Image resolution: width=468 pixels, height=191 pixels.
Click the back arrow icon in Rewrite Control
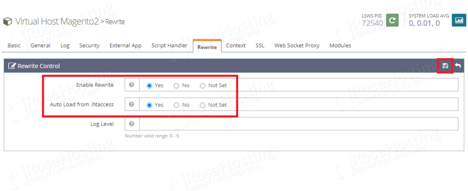point(457,66)
